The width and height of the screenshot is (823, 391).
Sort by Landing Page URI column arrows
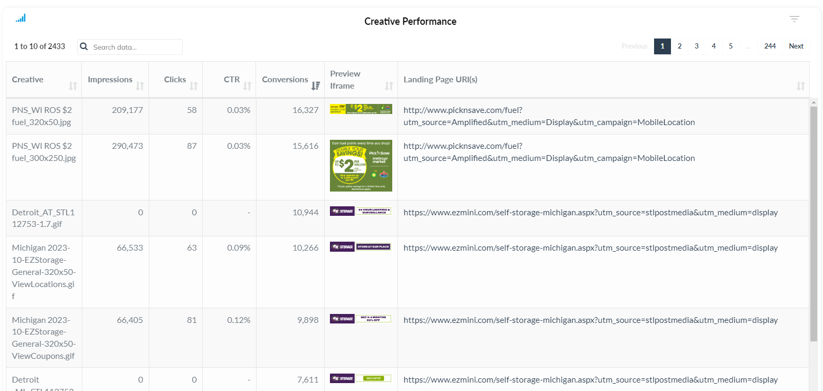800,85
